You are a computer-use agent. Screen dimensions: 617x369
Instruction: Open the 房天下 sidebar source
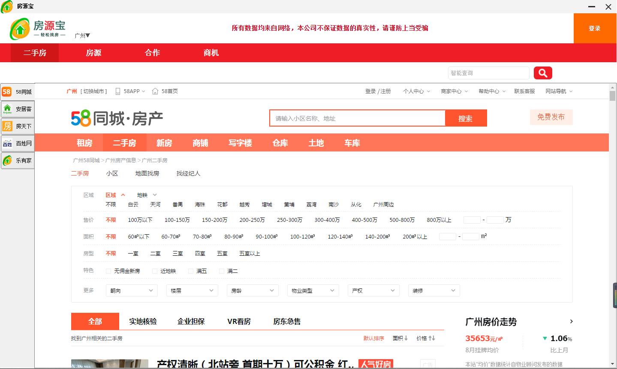pyautogui.click(x=18, y=126)
